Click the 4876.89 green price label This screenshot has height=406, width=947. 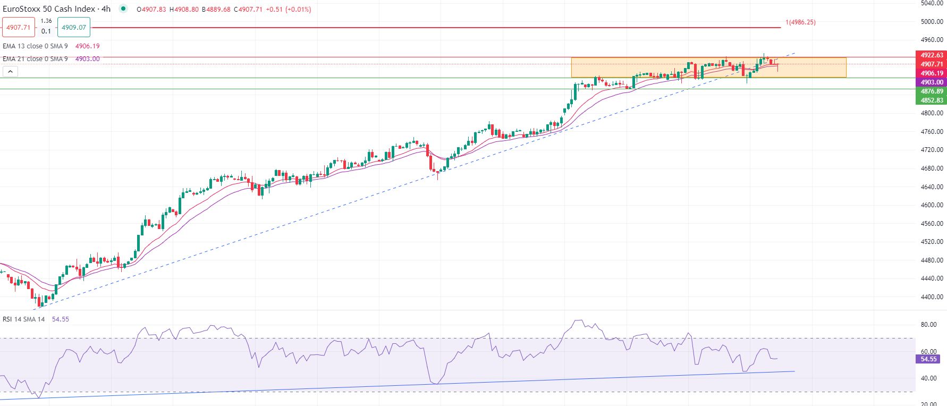click(932, 91)
